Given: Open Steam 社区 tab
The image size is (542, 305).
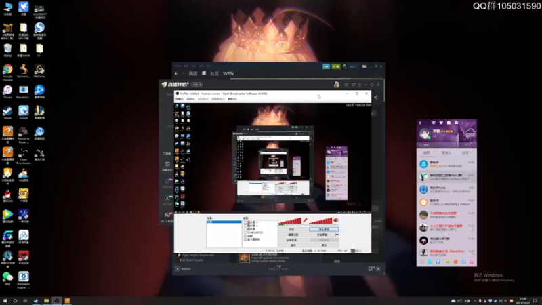Looking at the screenshot, I should (215, 73).
